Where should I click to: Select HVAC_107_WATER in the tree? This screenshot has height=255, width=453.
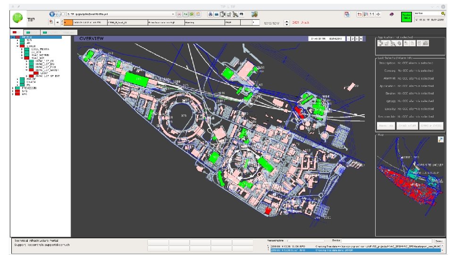(x=48, y=70)
